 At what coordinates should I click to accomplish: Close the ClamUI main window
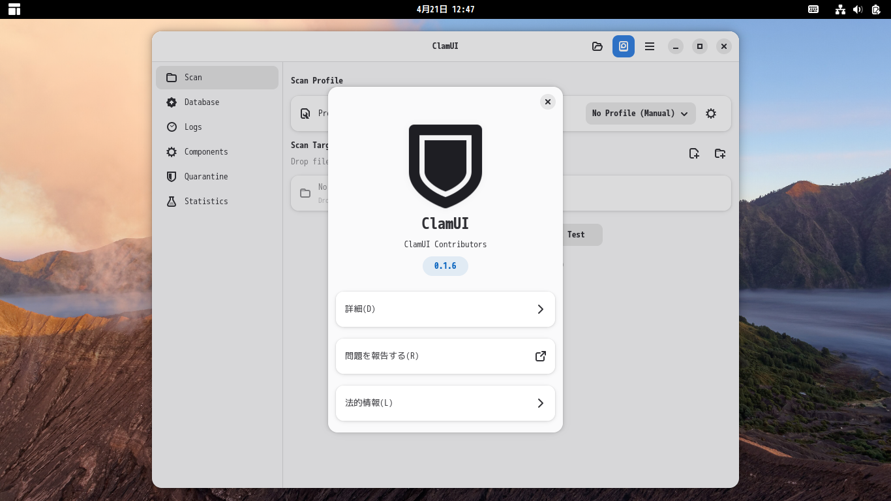click(x=724, y=46)
